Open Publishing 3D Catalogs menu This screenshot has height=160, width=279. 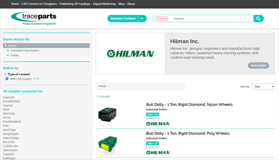[75, 4]
